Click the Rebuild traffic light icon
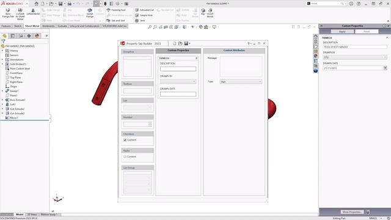 click(x=105, y=4)
